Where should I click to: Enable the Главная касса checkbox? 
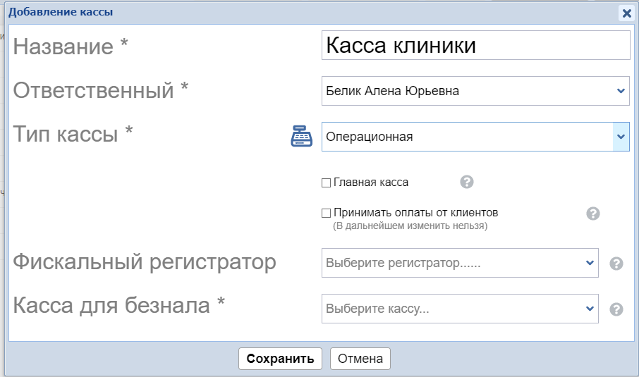[326, 183]
